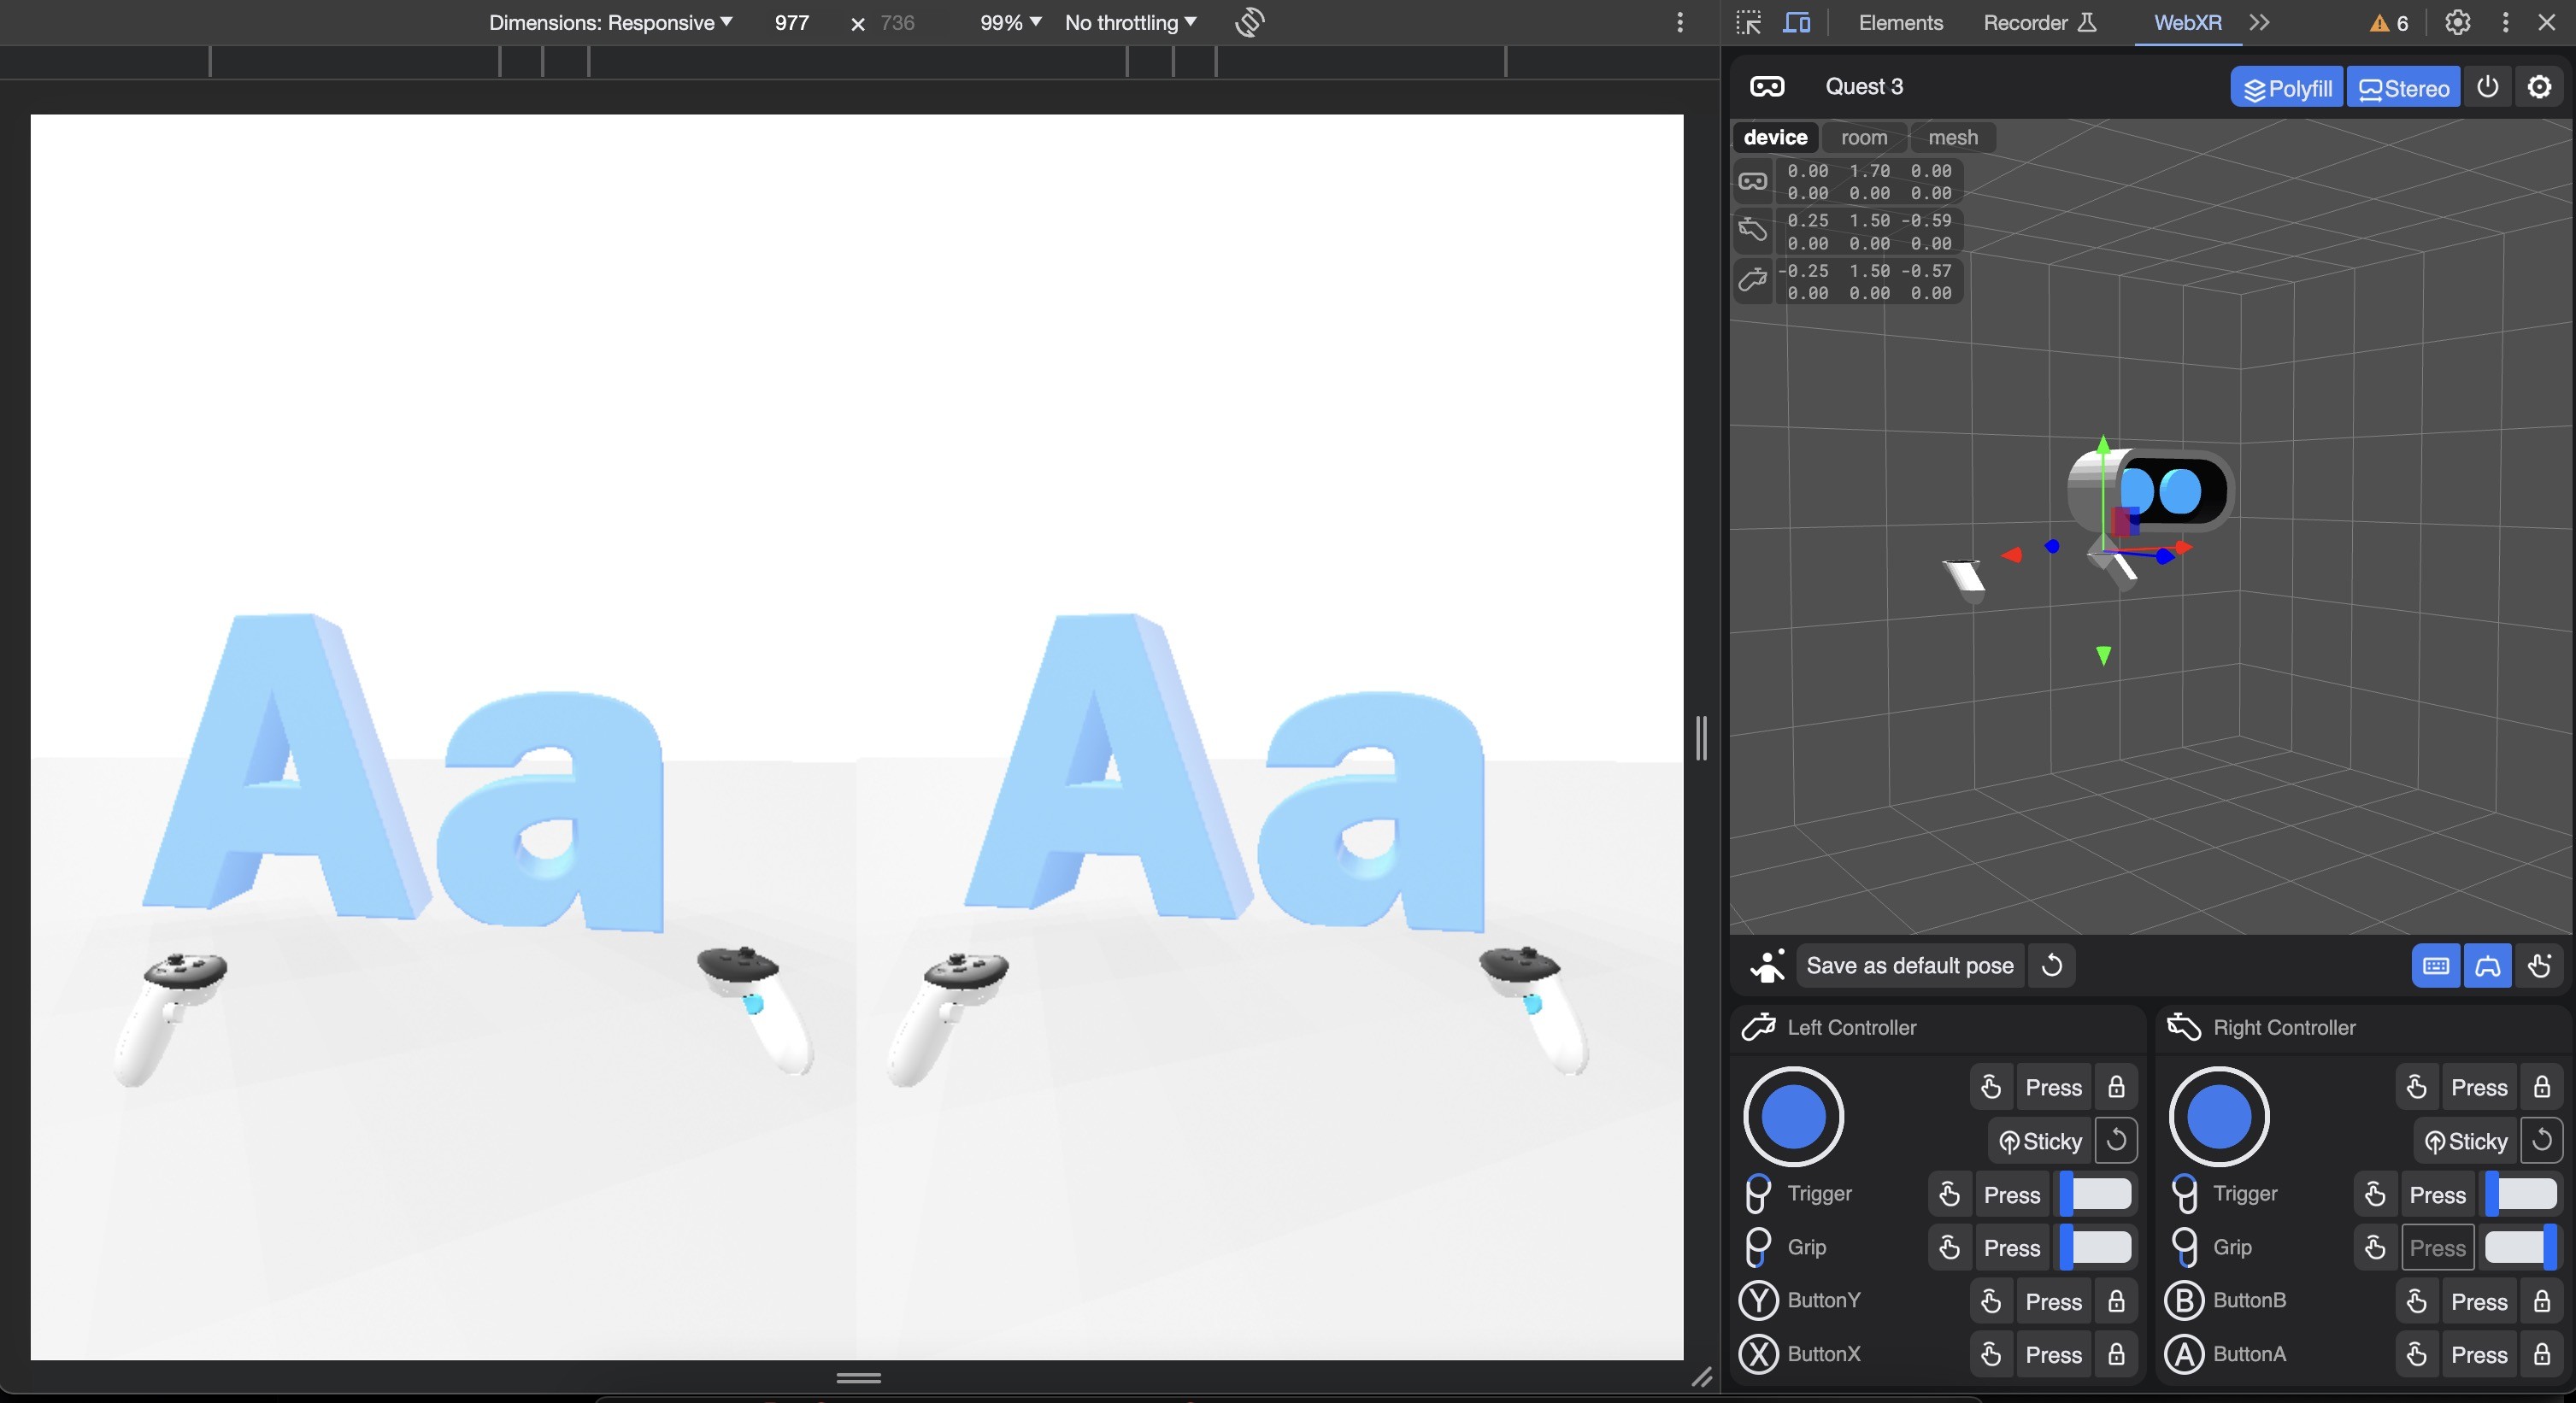Click the right controller thumbstick joystick
Screen dimensions: 2576x1403
2219,1117
